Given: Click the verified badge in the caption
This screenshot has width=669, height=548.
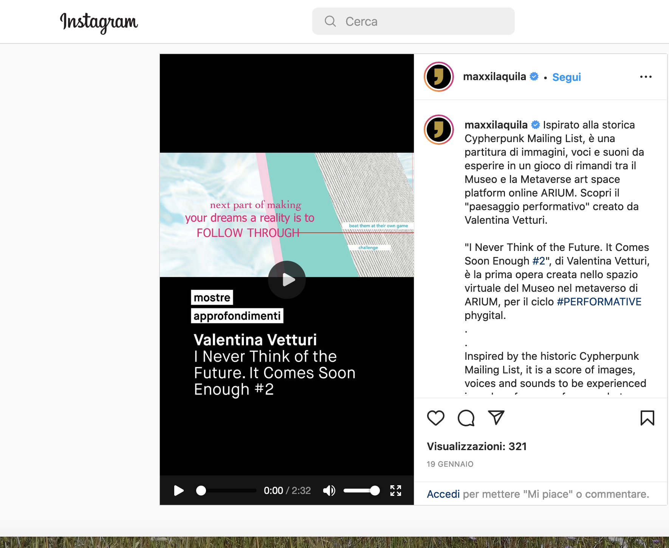Looking at the screenshot, I should (x=536, y=125).
